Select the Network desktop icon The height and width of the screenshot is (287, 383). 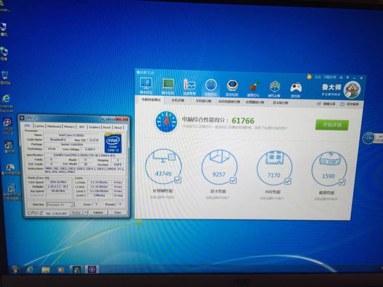[4, 54]
